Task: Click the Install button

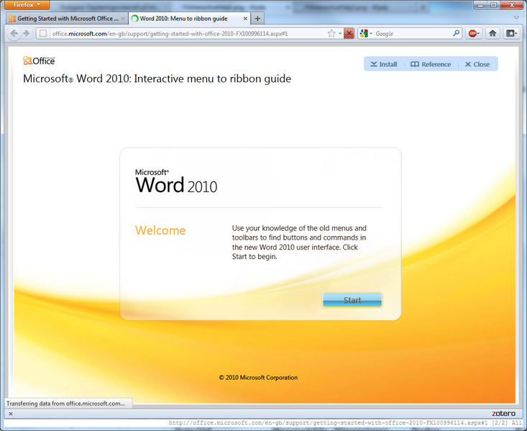Action: pos(384,64)
